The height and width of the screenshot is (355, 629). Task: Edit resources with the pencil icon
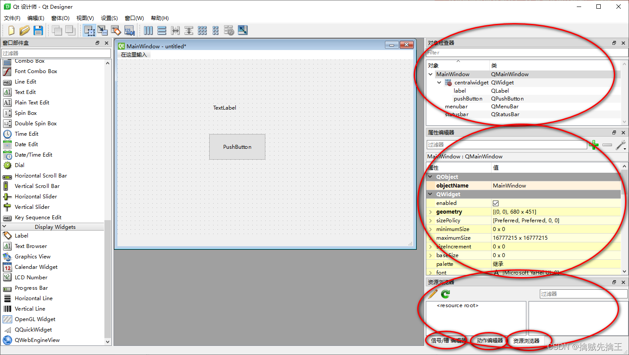[x=433, y=294]
